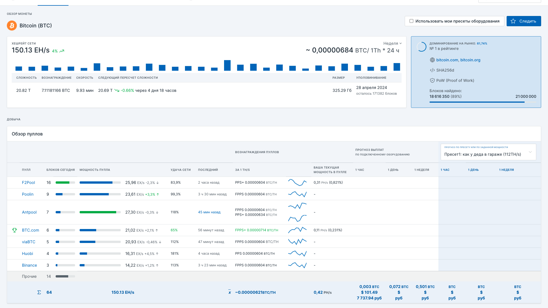Open the Неделя period dropdown
This screenshot has height=308, width=548.
(x=392, y=43)
